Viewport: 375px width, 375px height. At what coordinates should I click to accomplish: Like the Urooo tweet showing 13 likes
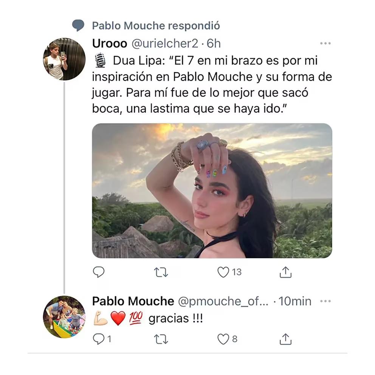pyautogui.click(x=224, y=271)
